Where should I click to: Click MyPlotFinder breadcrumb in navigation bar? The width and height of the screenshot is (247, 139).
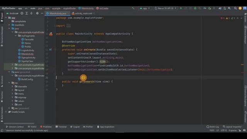tap(8, 8)
